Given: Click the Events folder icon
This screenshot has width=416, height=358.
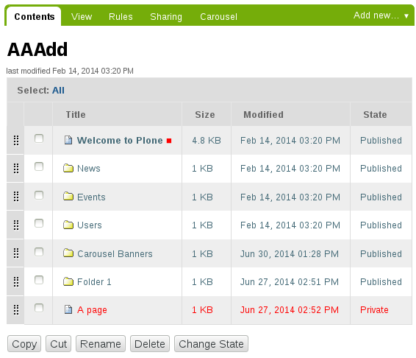Looking at the screenshot, I should (68, 197).
